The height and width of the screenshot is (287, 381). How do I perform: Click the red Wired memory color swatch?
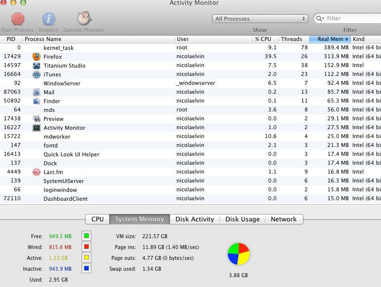(86, 247)
